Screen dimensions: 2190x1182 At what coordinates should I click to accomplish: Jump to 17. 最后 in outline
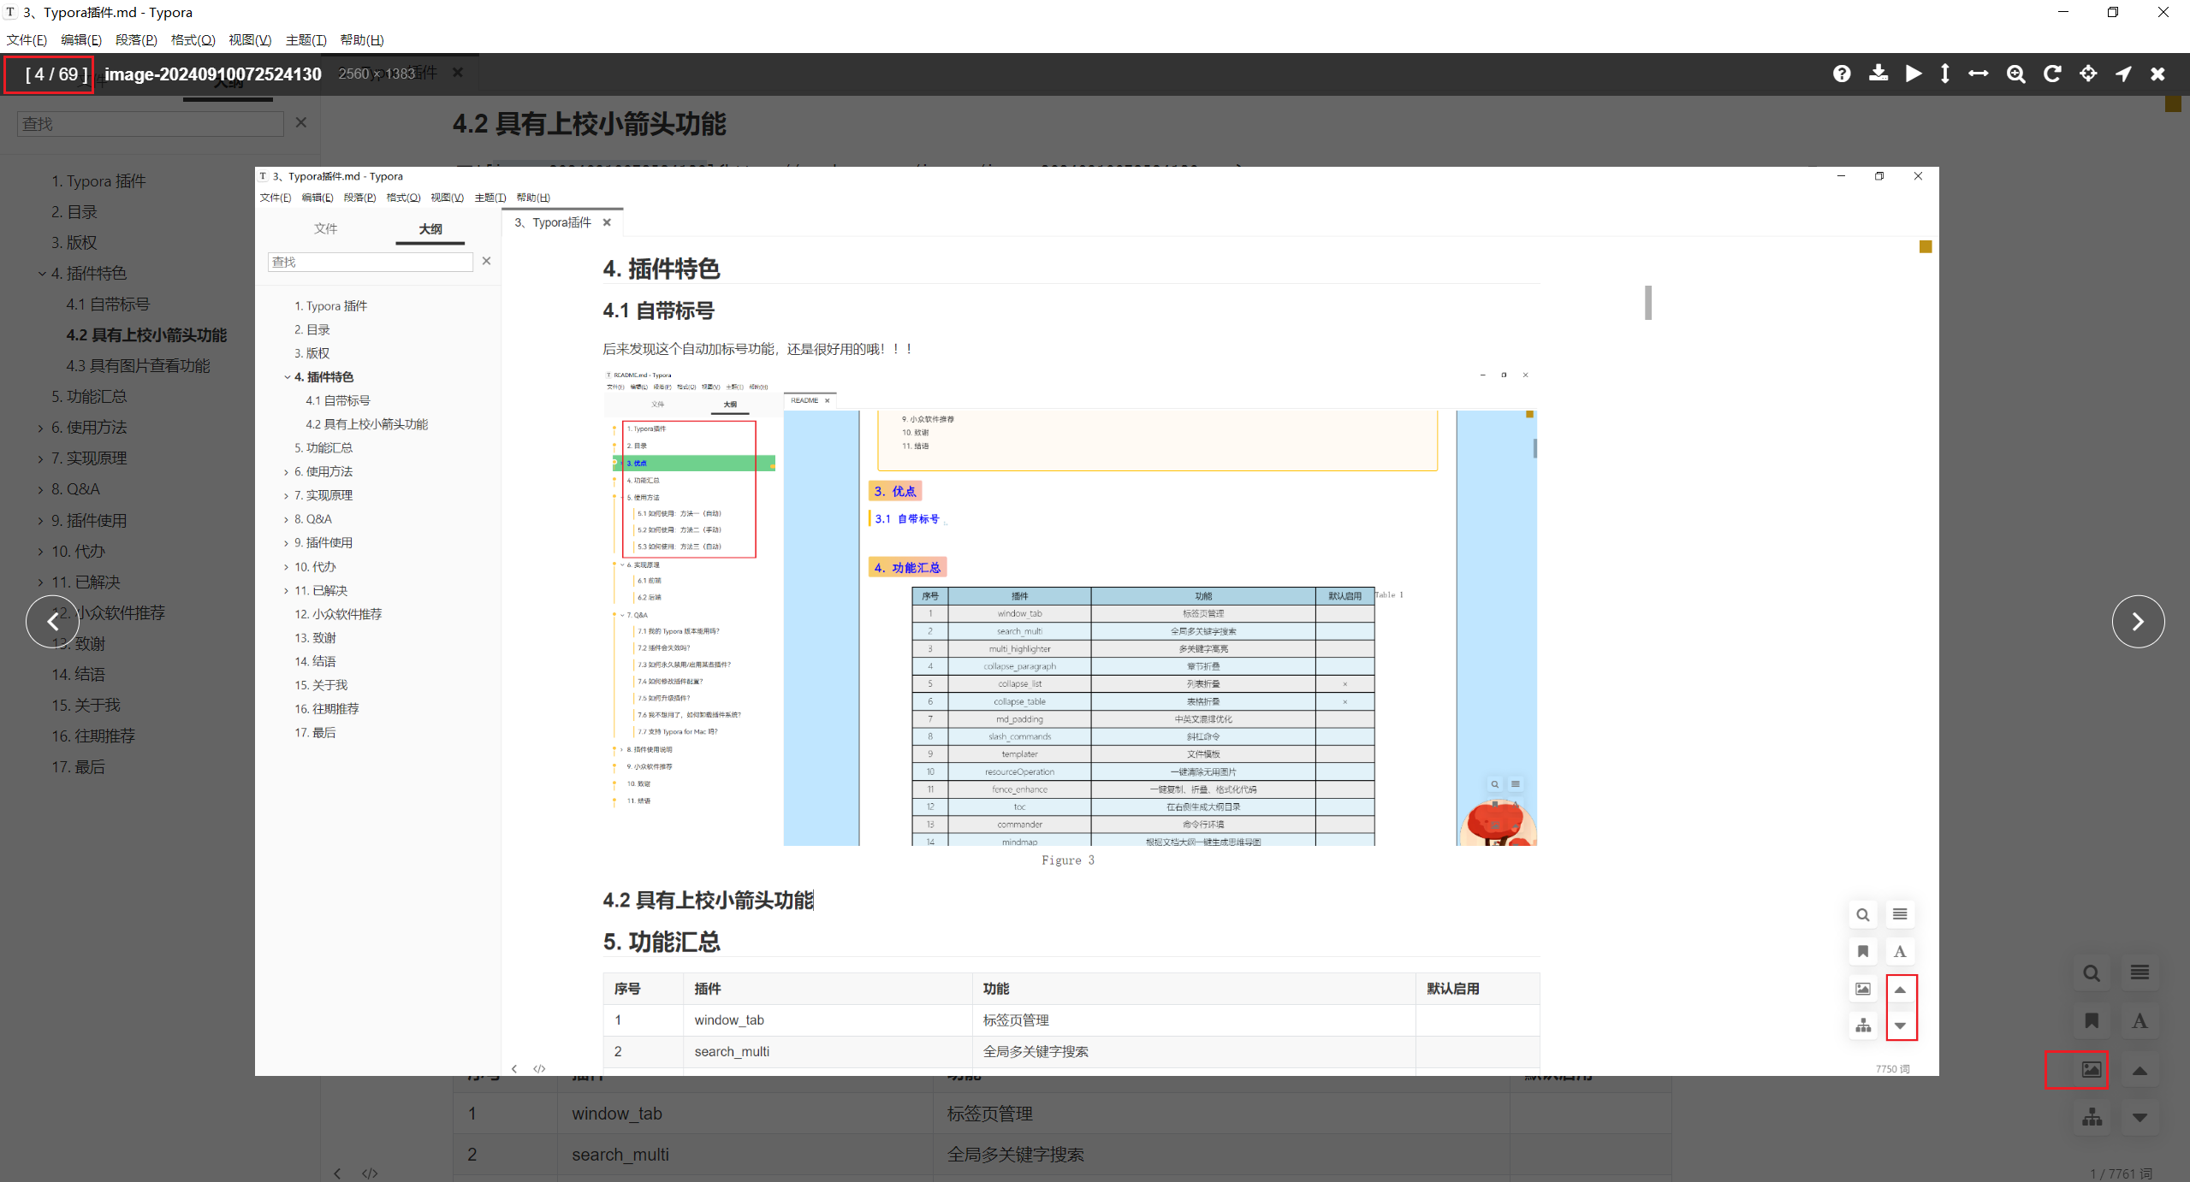tap(78, 767)
